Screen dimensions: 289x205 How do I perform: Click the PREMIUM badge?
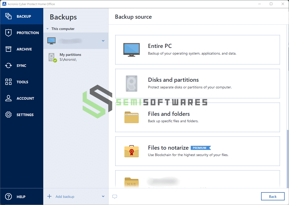pyautogui.click(x=201, y=148)
